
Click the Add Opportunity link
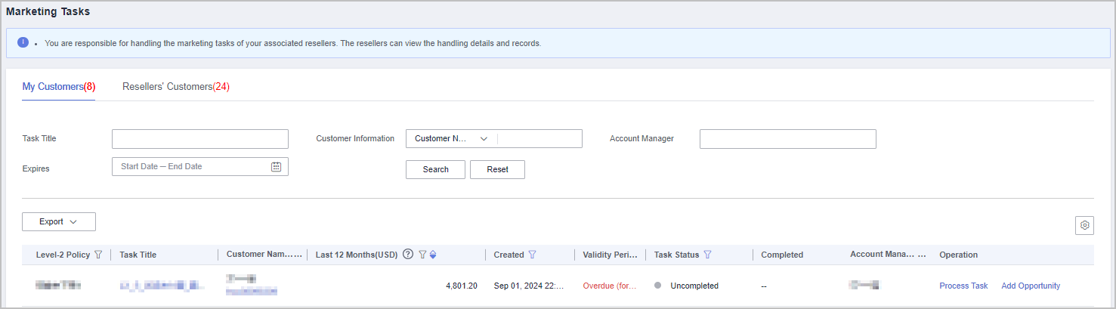tap(1031, 286)
